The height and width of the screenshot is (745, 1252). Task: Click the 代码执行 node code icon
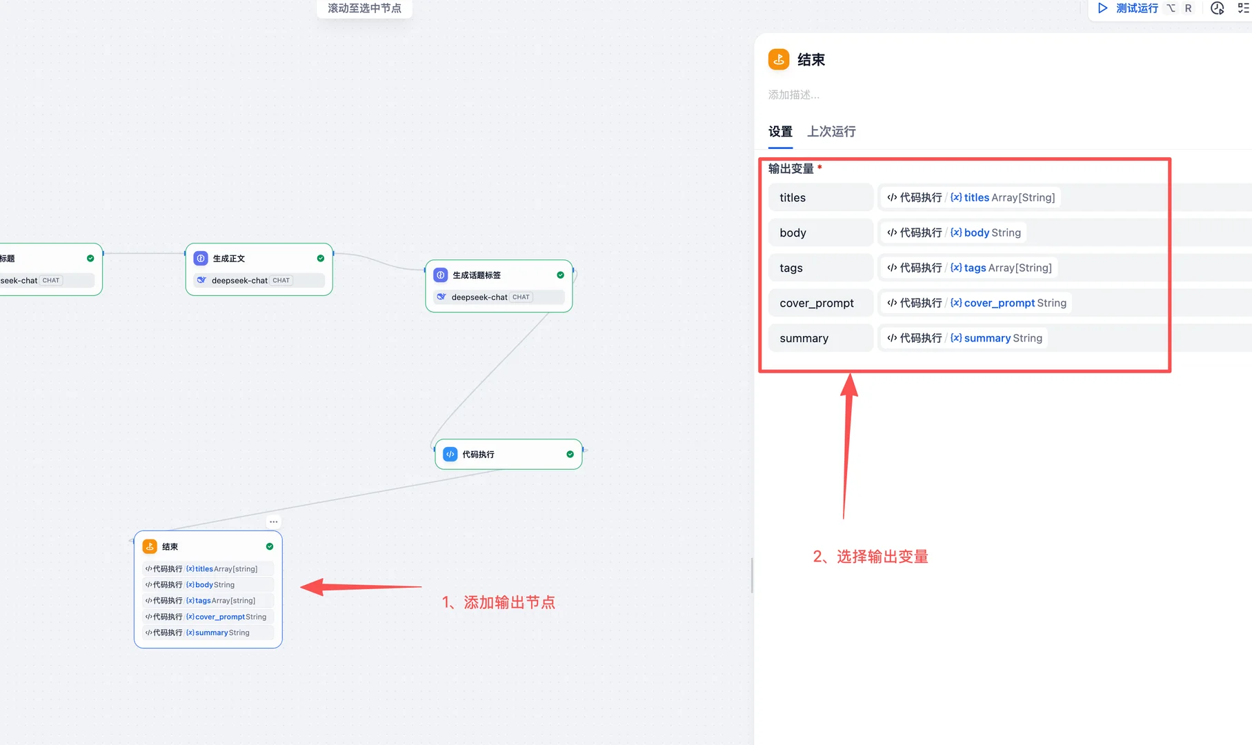pyautogui.click(x=450, y=454)
